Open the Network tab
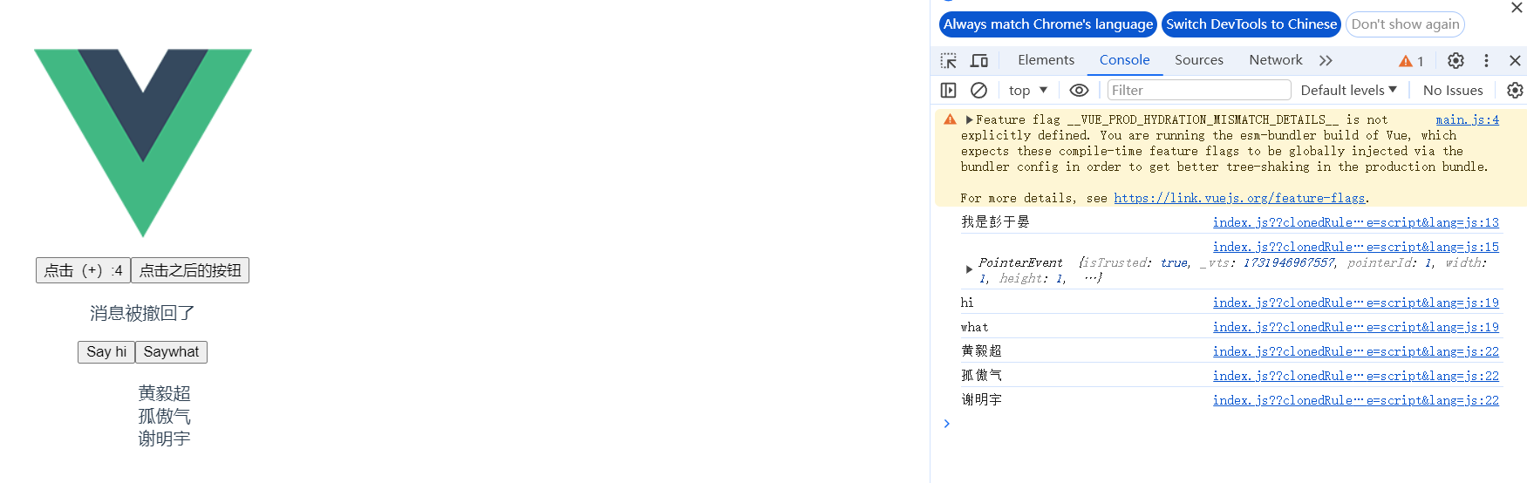The width and height of the screenshot is (1527, 483). (1275, 60)
